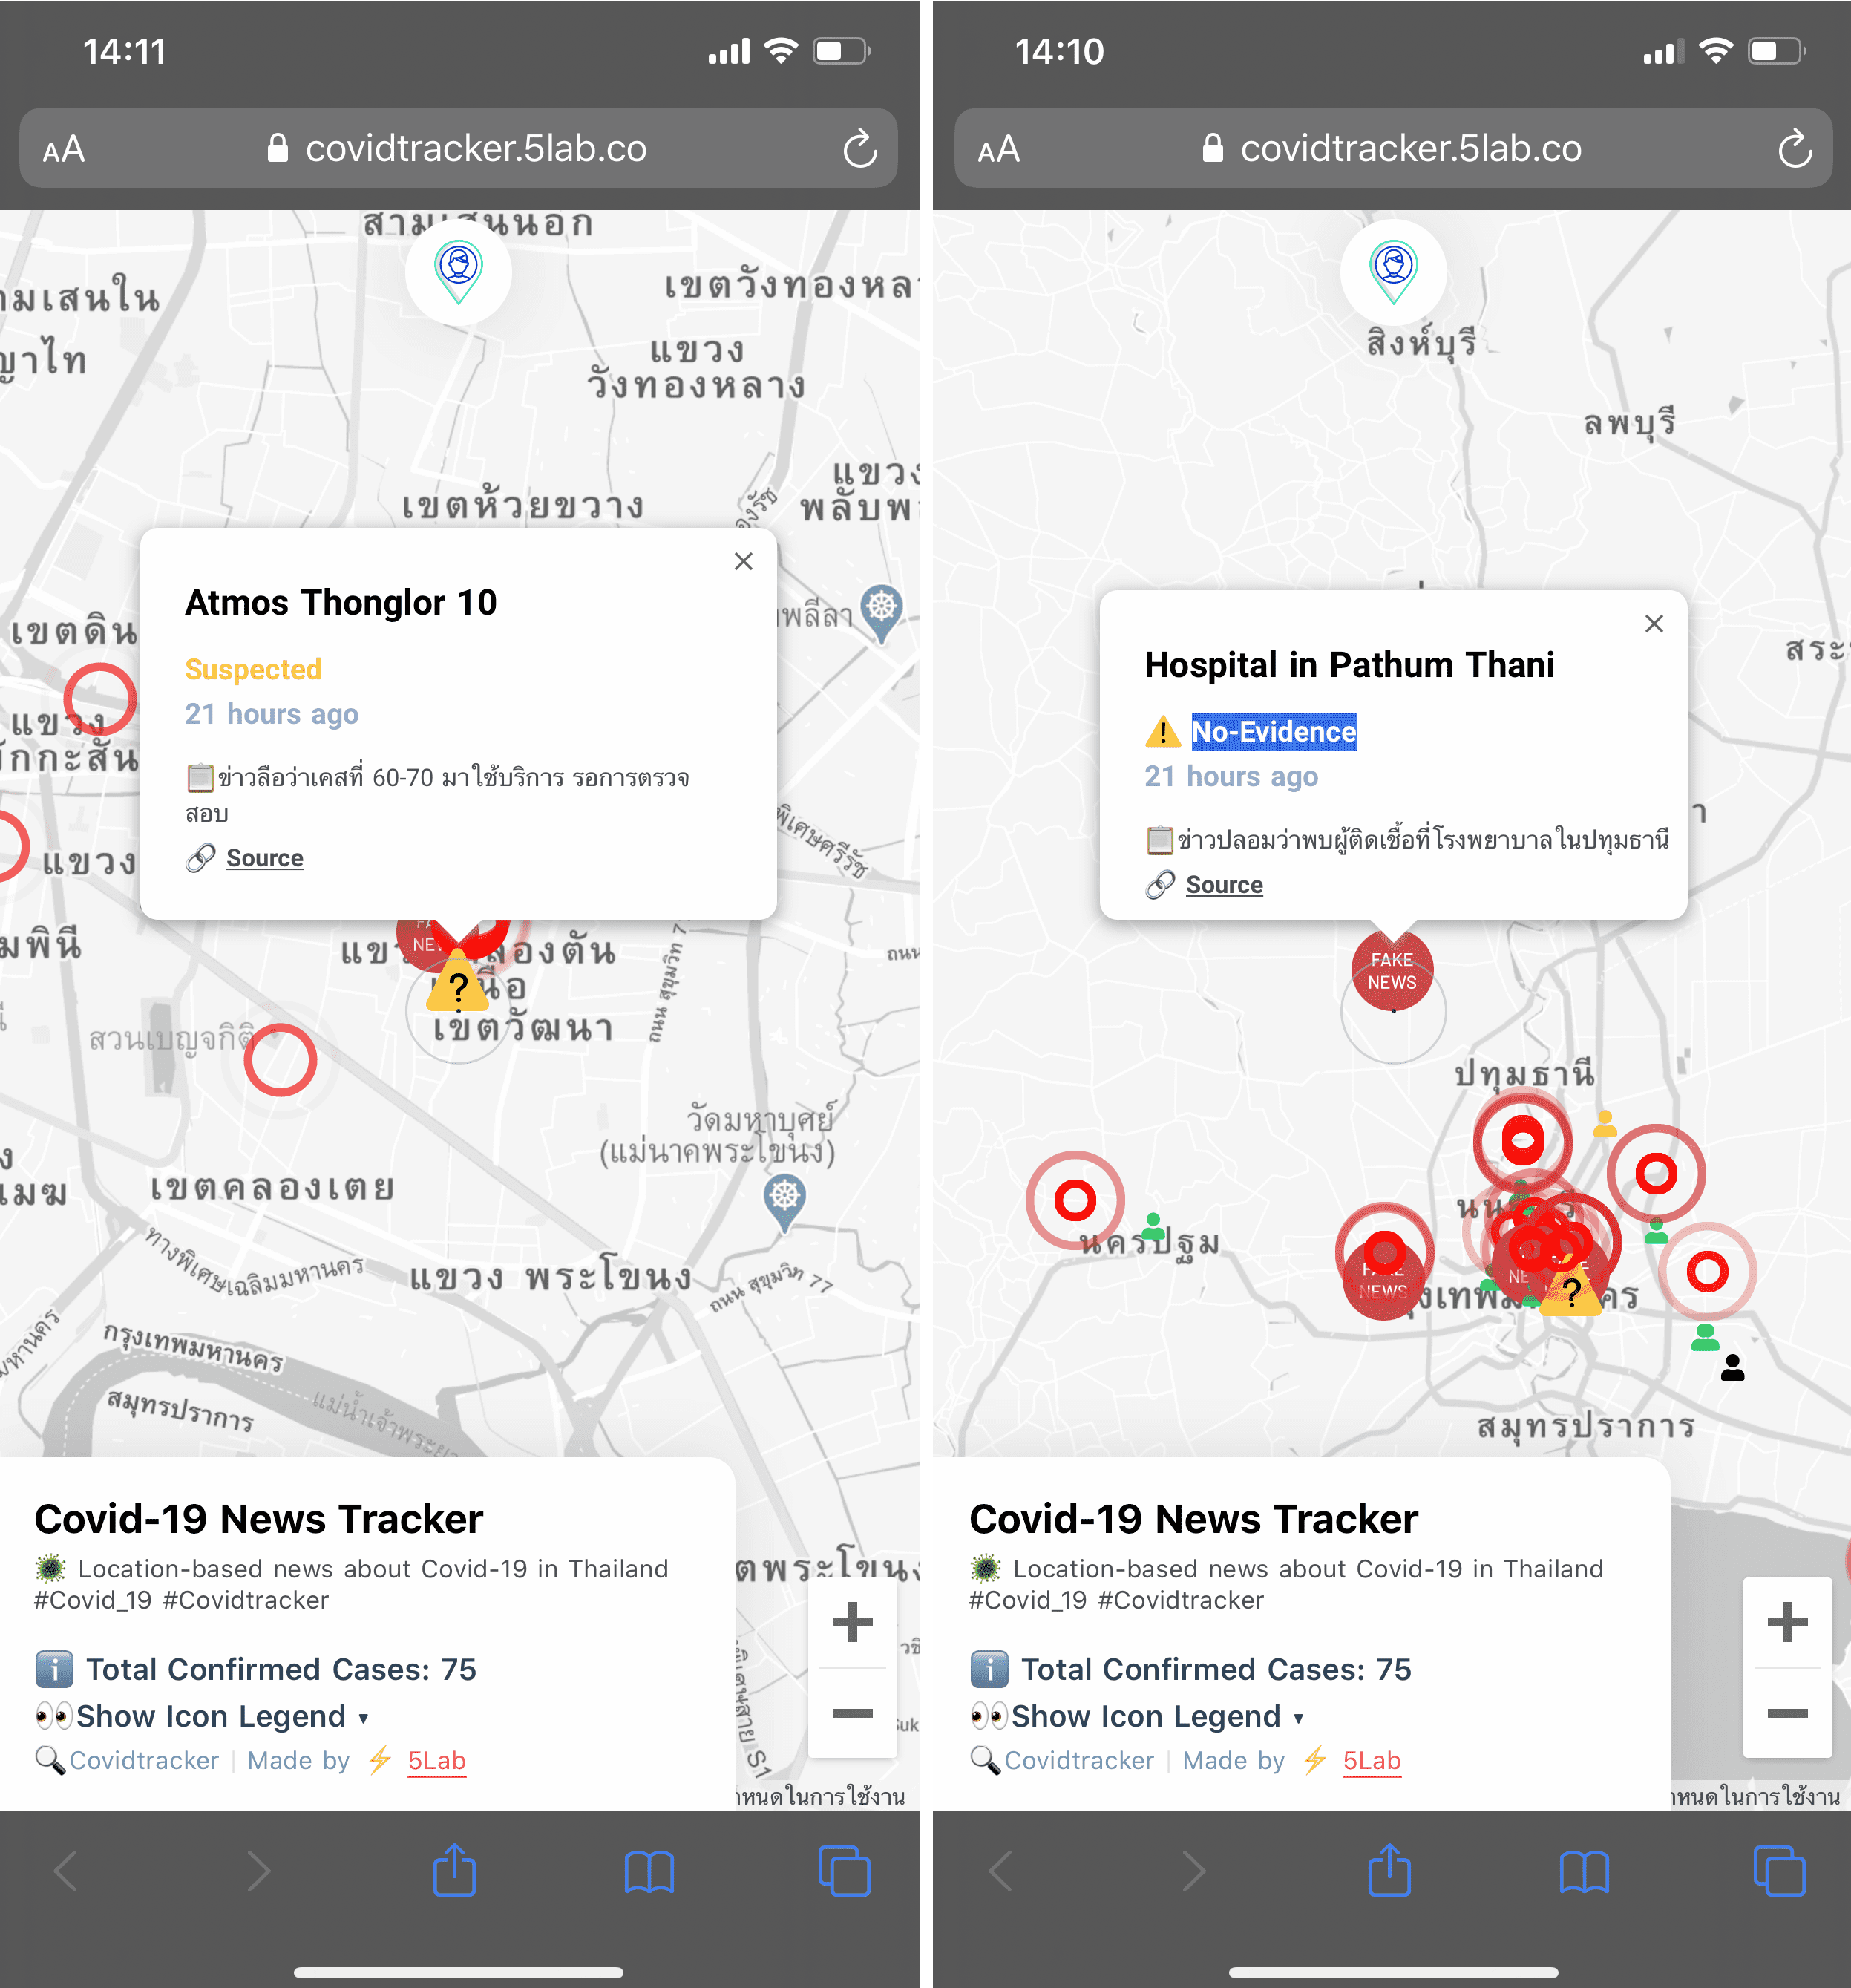
Task: Tap the yellow question warning marker on left map
Action: [458, 985]
